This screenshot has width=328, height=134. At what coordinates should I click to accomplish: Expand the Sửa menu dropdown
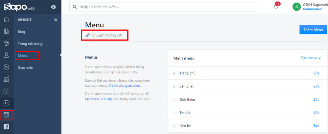[311, 58]
